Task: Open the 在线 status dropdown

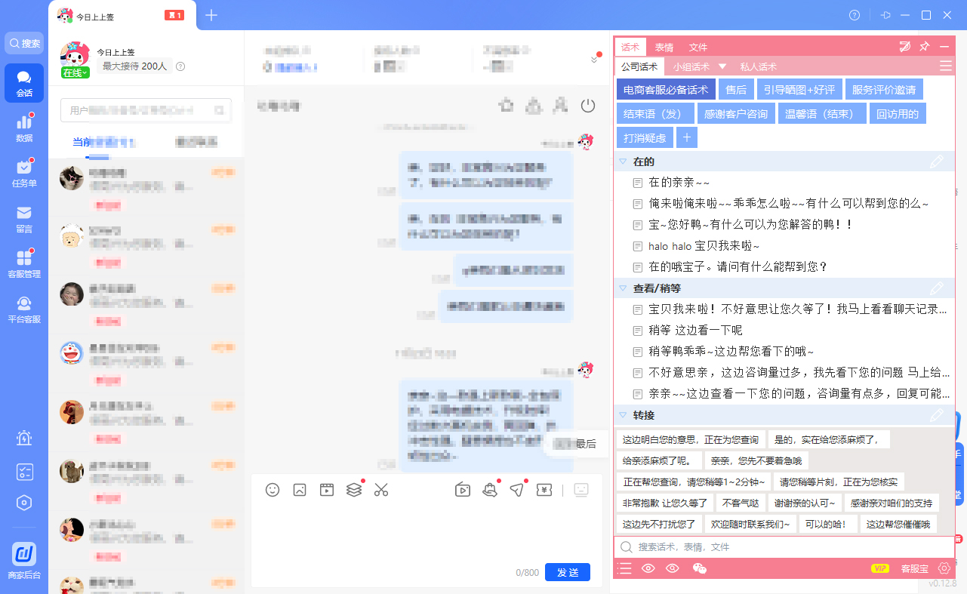Action: tap(75, 73)
